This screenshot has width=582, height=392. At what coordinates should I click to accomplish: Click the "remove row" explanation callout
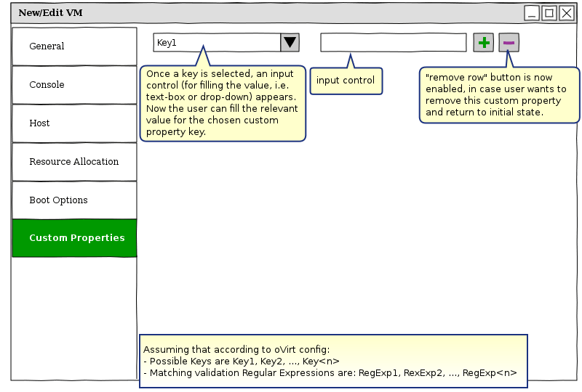499,95
